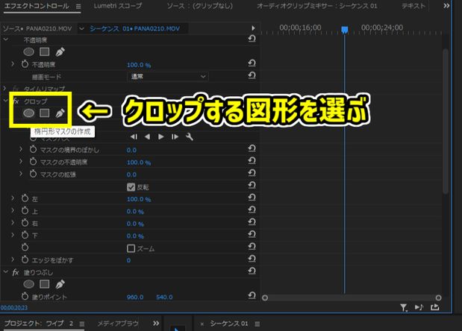
Task: Open mask tracking options wrench
Action: (x=190, y=137)
